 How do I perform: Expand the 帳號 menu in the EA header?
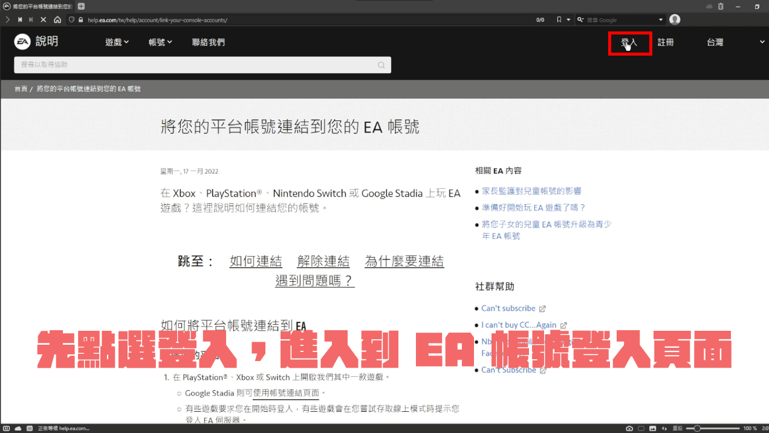click(x=161, y=42)
